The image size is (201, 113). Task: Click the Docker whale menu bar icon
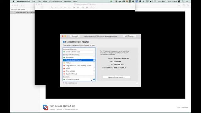pyautogui.click(x=120, y=1)
